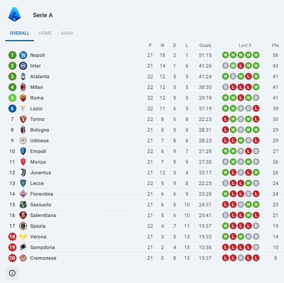Click the Roma club crest
Screen dimensions: 284x283
click(x=23, y=98)
